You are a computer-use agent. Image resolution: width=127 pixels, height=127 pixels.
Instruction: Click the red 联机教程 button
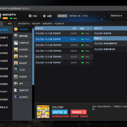point(79,112)
